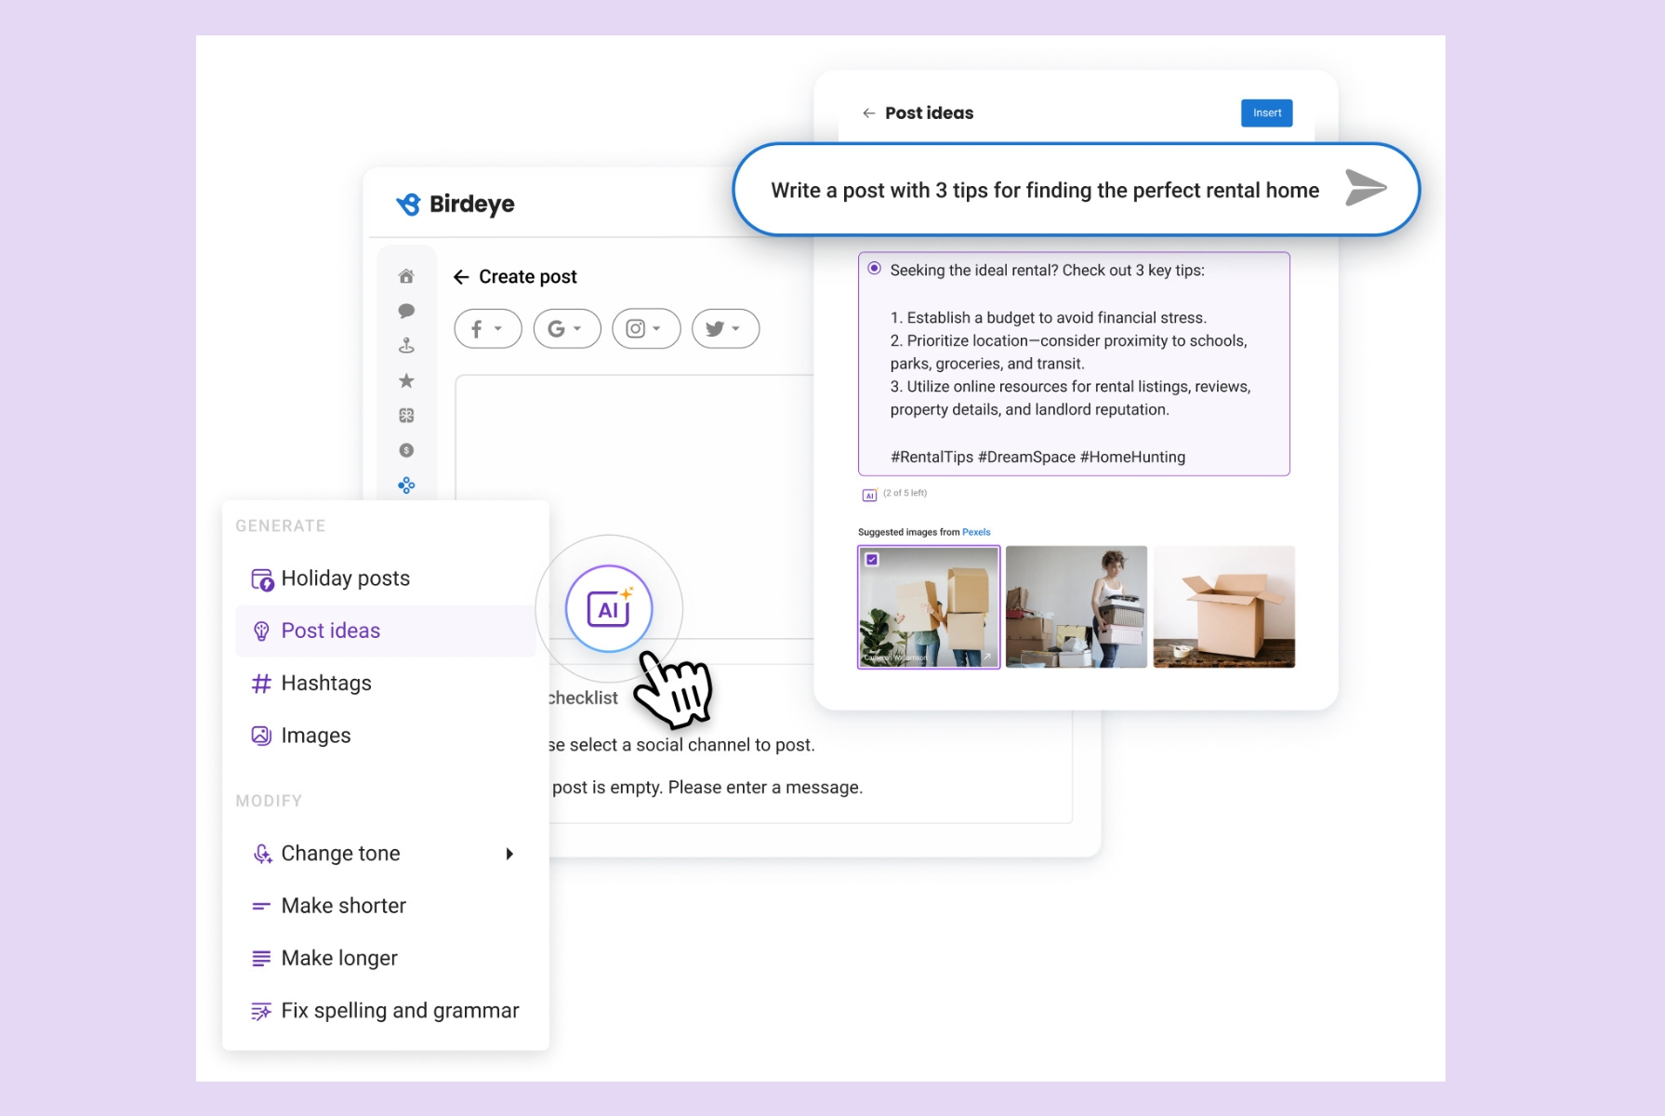Click the back arrow beside Create post
1665x1116 pixels.
[461, 277]
